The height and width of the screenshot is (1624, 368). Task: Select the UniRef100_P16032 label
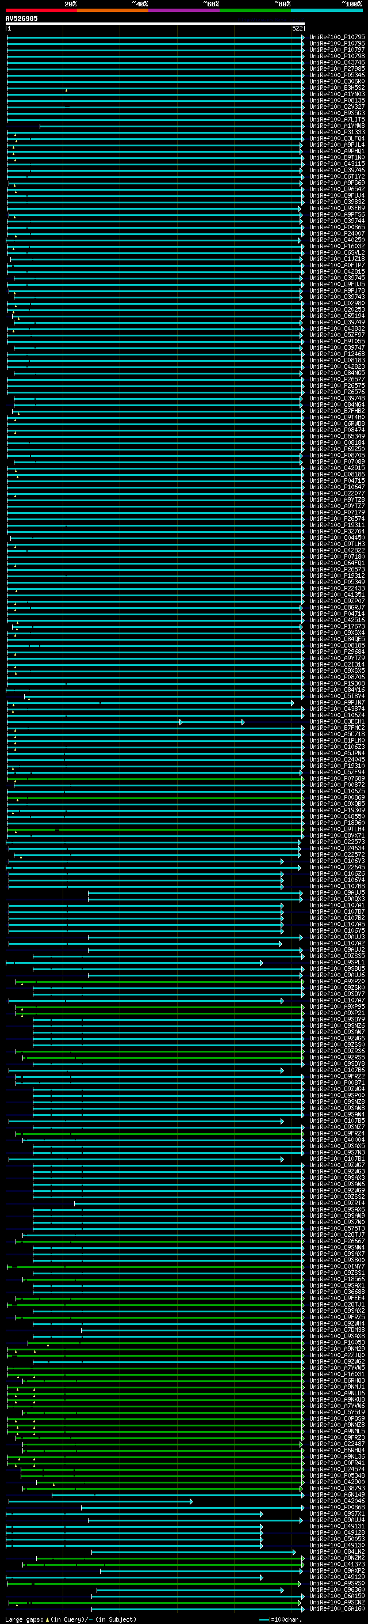pos(337,246)
